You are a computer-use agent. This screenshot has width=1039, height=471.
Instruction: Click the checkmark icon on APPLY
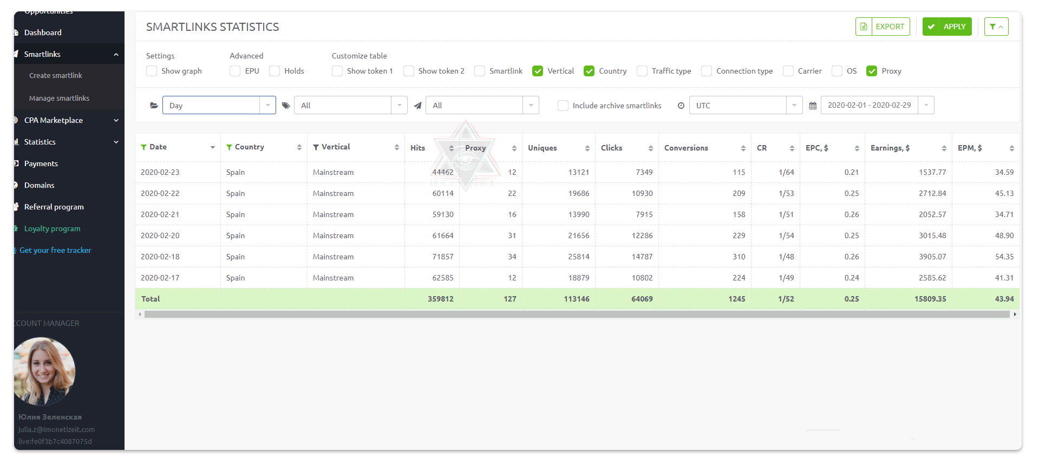(x=931, y=27)
